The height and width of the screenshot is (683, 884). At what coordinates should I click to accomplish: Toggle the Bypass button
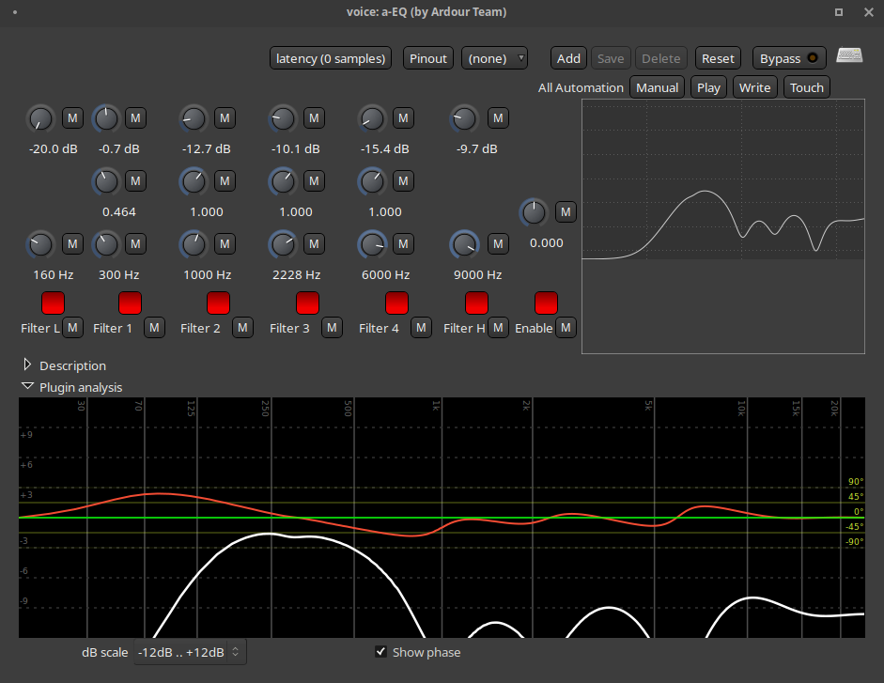tap(789, 58)
